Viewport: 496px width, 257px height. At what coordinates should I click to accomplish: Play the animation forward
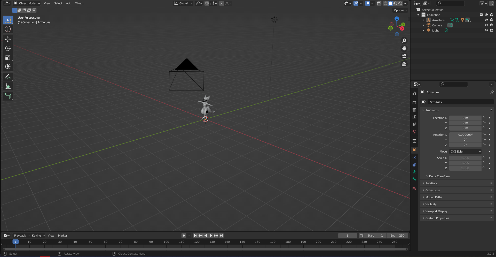click(x=211, y=236)
